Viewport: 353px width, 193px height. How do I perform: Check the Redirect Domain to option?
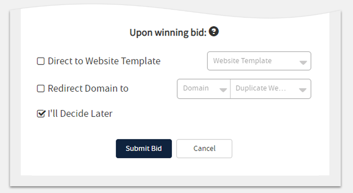[x=41, y=88]
